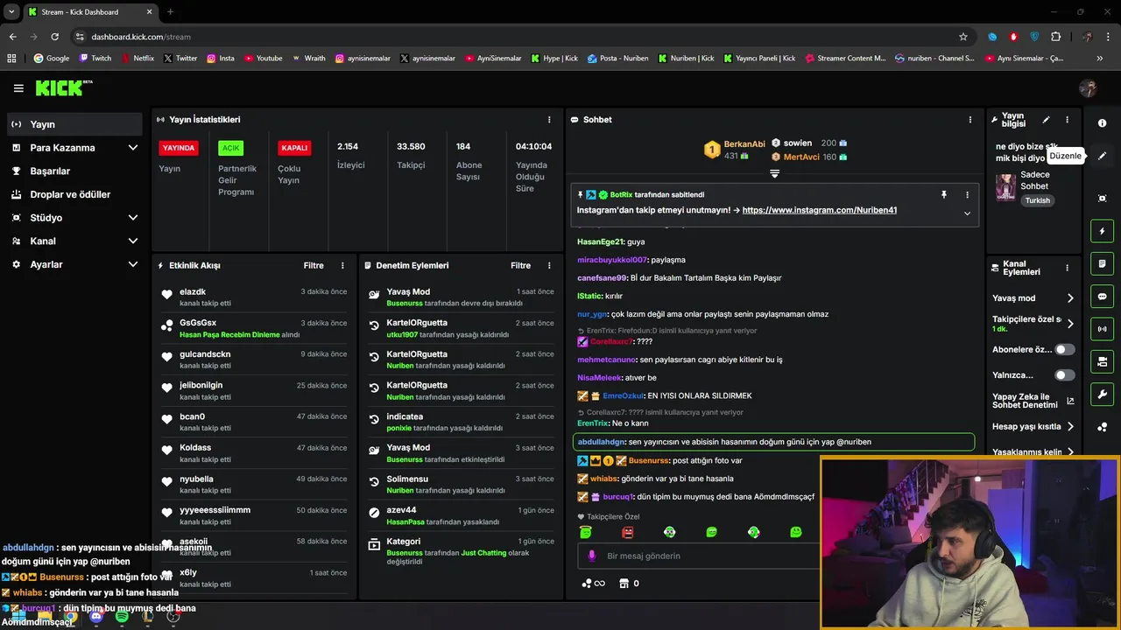Image resolution: width=1121 pixels, height=630 pixels.
Task: Open Takipçilere özel sohbet chevron
Action: click(x=1070, y=324)
